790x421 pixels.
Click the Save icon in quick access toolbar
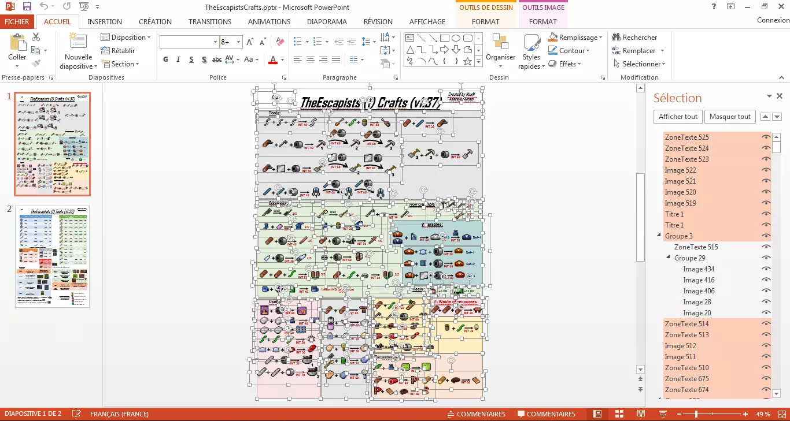tap(27, 7)
